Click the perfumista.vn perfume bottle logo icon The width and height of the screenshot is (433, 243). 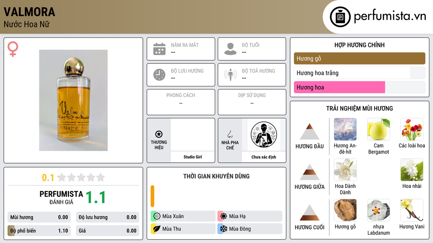340,17
